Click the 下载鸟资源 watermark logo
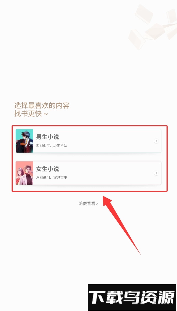177x311 pixels. click(132, 297)
